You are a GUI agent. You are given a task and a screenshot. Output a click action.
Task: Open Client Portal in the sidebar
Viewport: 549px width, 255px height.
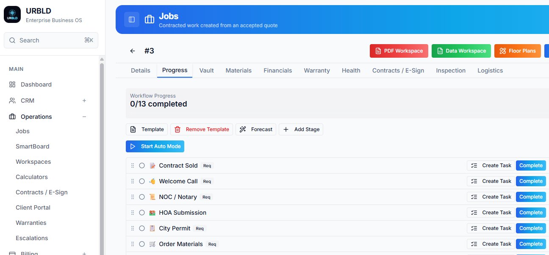coord(33,207)
